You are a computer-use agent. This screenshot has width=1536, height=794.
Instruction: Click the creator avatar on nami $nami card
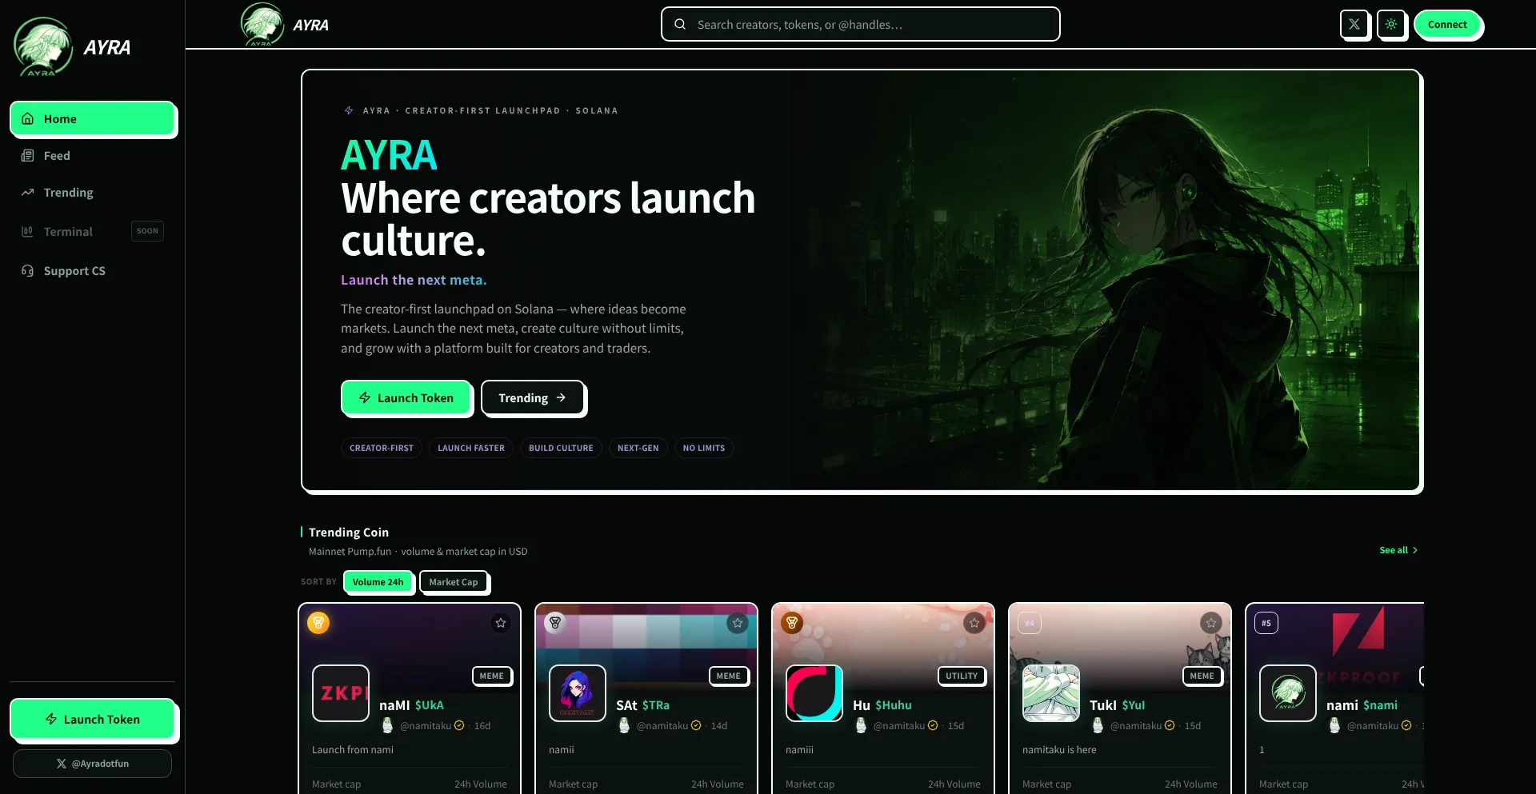click(x=1335, y=725)
